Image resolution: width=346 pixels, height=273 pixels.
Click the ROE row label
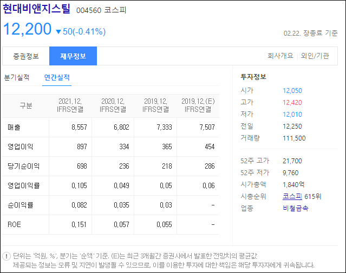pyautogui.click(x=14, y=224)
